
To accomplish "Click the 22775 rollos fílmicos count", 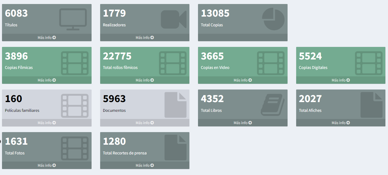I will click(117, 56).
